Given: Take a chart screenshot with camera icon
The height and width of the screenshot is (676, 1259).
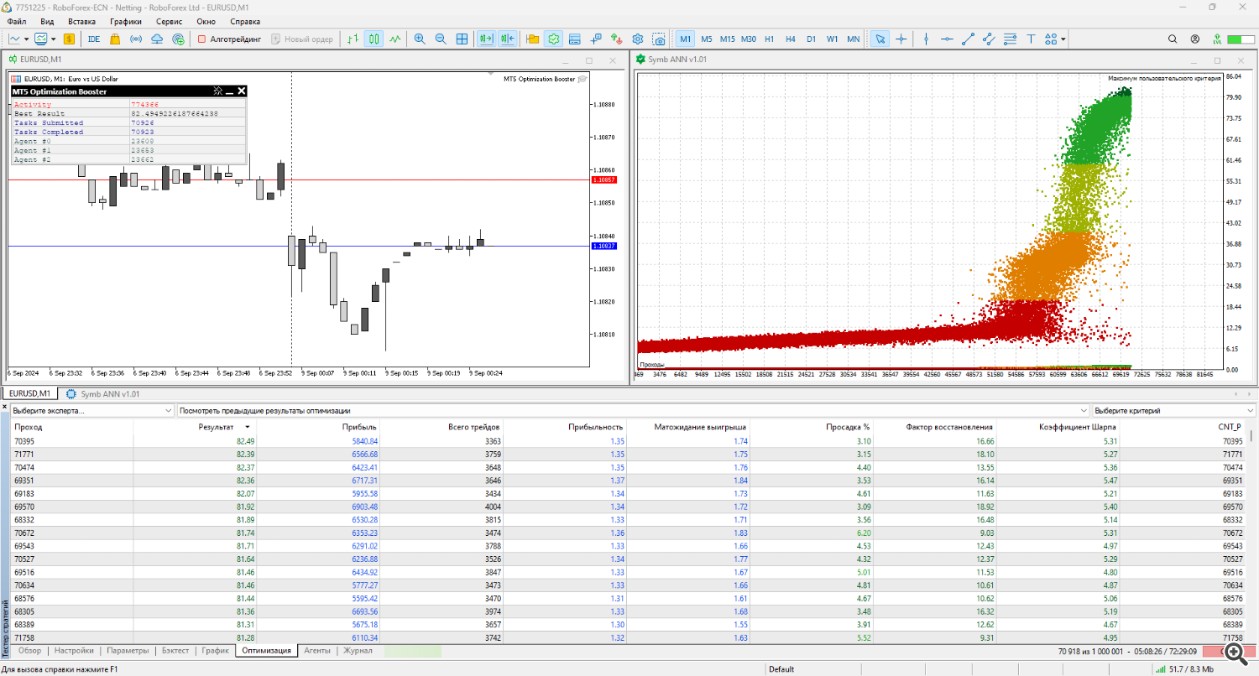Looking at the screenshot, I should [x=660, y=39].
